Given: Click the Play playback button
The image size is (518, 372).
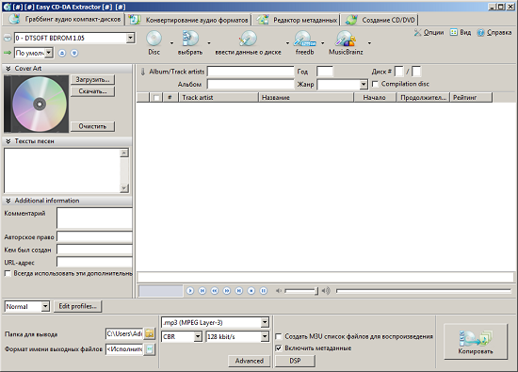Looking at the screenshot, I should pos(190,291).
